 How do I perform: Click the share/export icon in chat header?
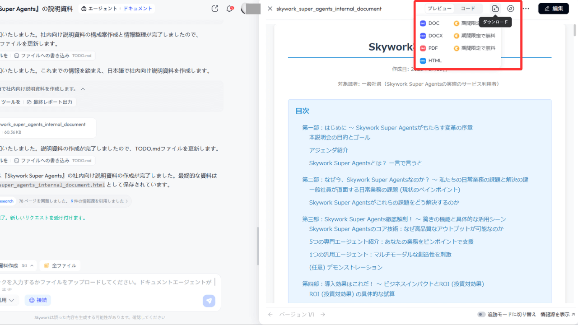tap(215, 9)
